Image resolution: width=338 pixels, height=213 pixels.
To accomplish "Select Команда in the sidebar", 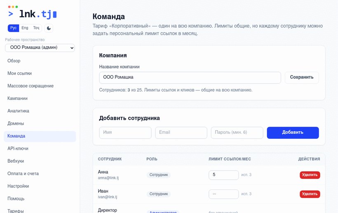I will [40, 136].
